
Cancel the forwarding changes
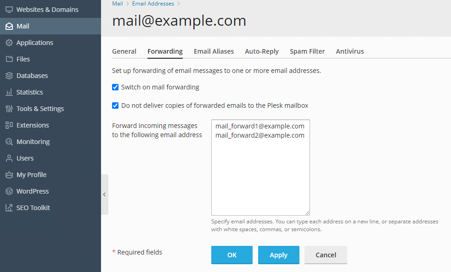(326, 255)
